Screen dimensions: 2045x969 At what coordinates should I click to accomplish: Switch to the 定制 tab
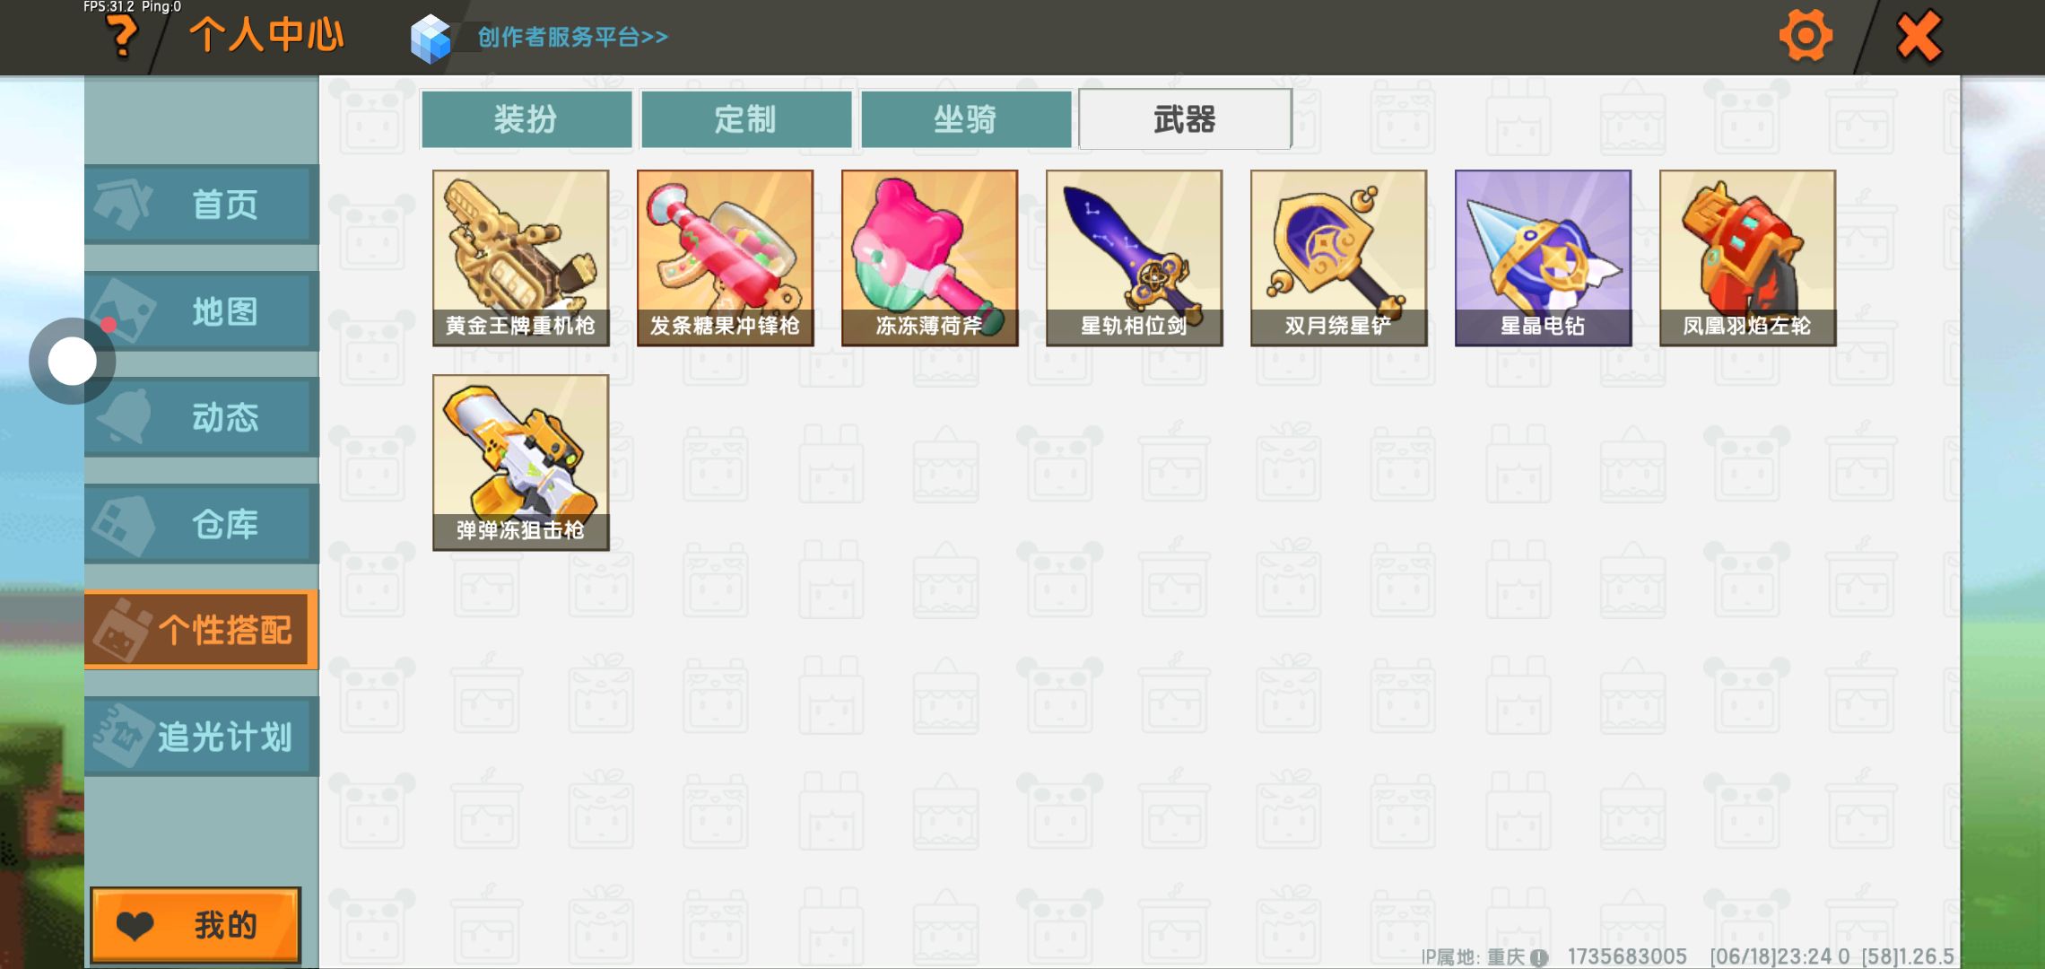point(746,119)
